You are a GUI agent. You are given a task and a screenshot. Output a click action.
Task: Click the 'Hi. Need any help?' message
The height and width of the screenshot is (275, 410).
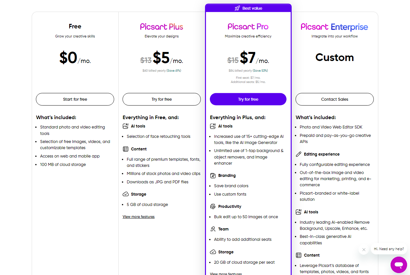(389, 249)
